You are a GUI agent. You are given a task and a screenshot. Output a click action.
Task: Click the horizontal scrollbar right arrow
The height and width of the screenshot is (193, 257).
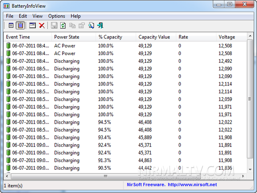click(x=243, y=176)
